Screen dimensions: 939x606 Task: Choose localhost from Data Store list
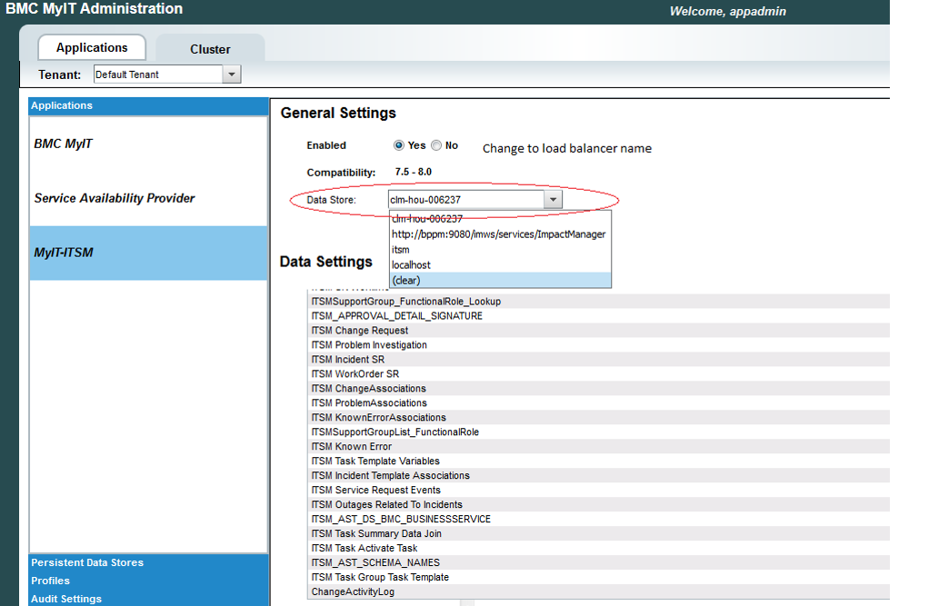(x=500, y=264)
